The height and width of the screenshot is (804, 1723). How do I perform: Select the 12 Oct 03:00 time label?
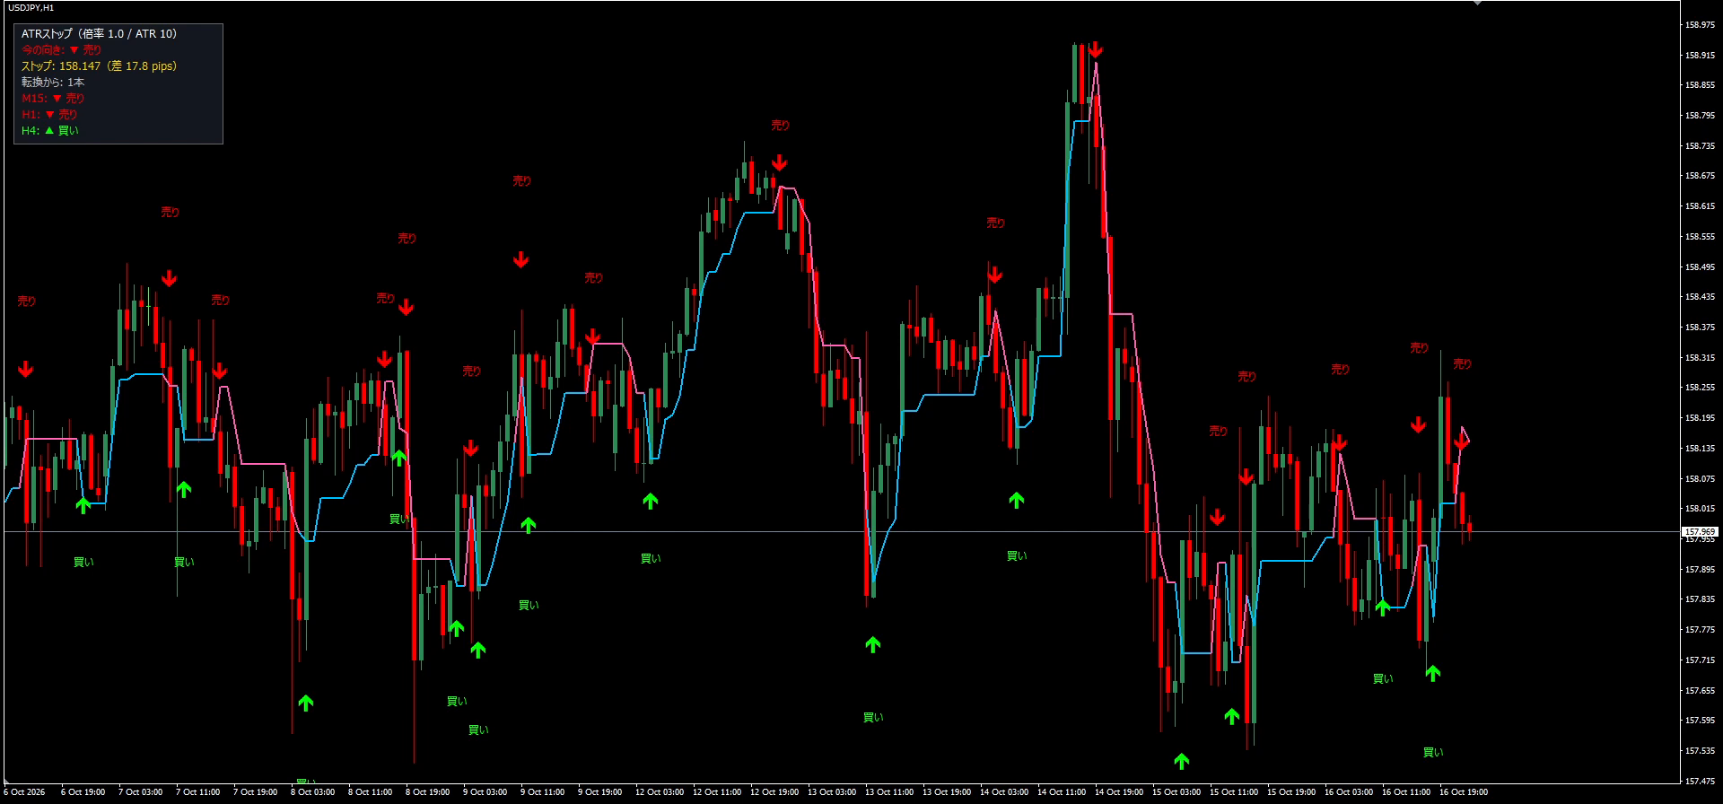pyautogui.click(x=660, y=792)
